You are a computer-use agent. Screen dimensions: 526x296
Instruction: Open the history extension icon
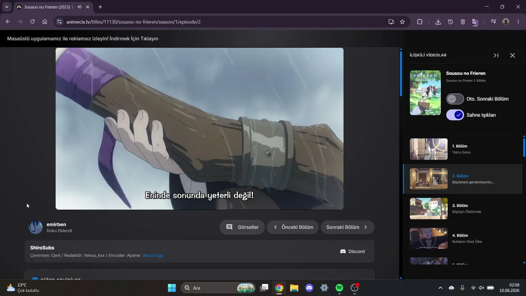[x=450, y=22]
